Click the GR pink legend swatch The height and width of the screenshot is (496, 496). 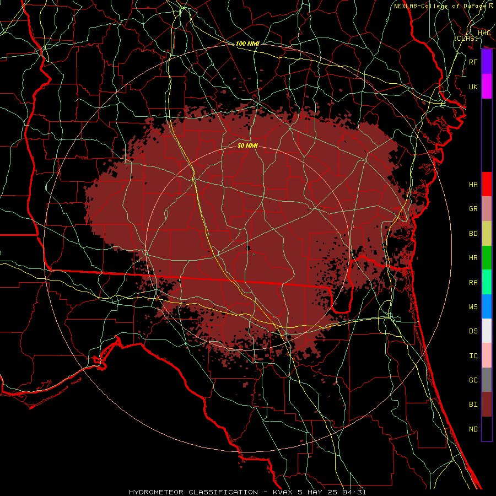coord(487,208)
